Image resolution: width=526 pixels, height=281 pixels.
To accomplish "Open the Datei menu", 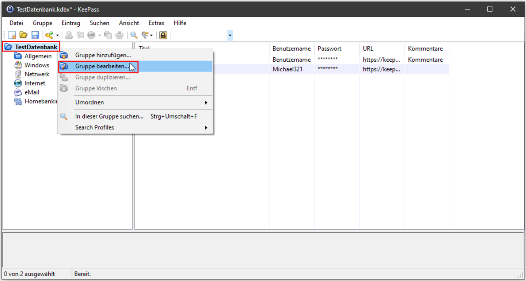I will tap(16, 23).
